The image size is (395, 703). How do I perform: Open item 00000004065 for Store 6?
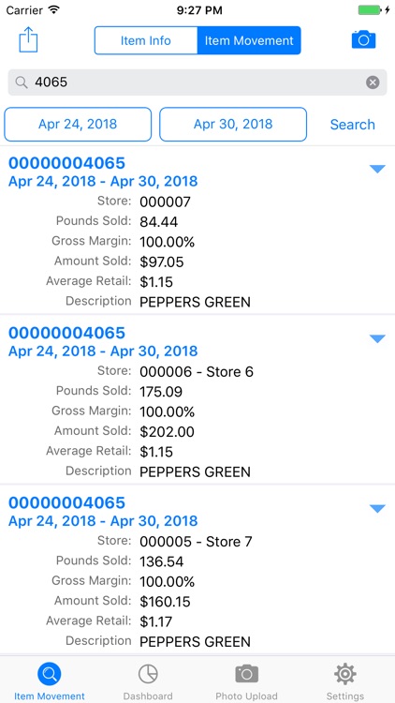(x=67, y=333)
